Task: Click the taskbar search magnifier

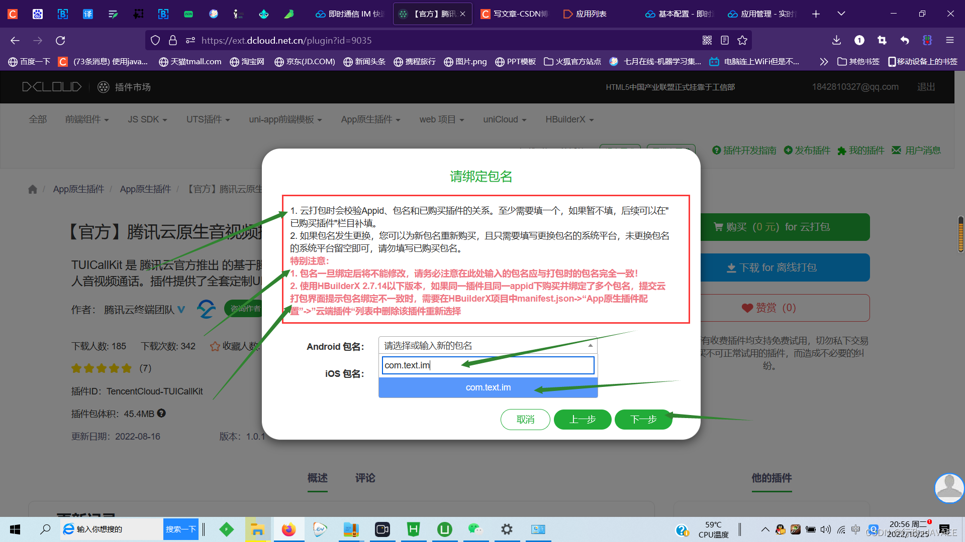Action: click(45, 529)
